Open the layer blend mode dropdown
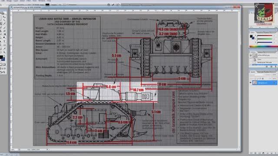The width and height of the screenshot is (278, 156). click(x=257, y=75)
